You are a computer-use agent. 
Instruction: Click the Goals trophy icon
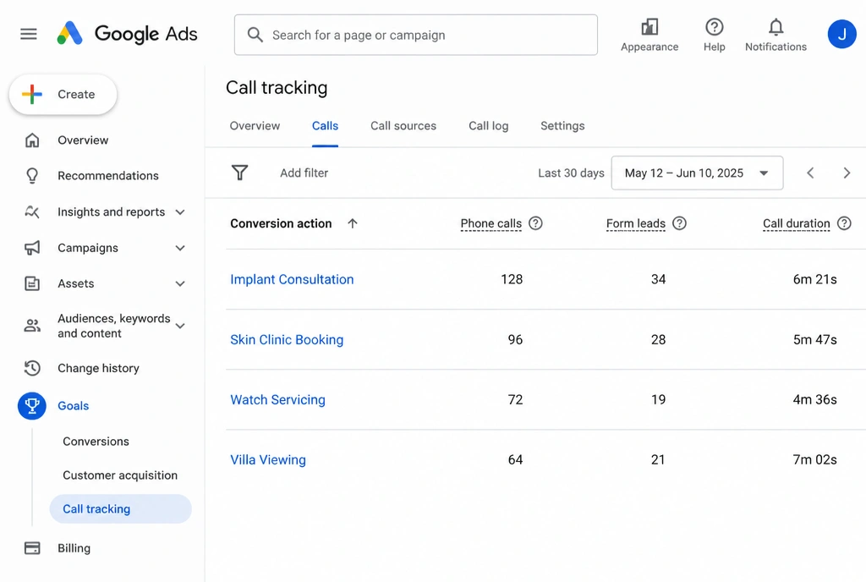(32, 406)
